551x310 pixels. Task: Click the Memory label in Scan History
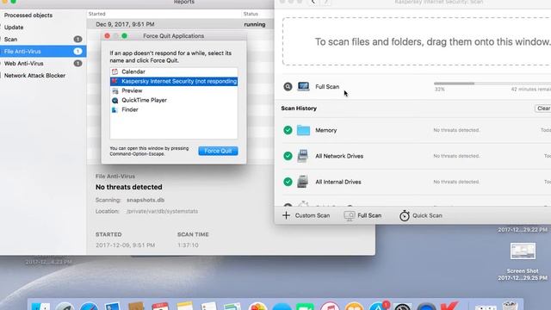[325, 130]
